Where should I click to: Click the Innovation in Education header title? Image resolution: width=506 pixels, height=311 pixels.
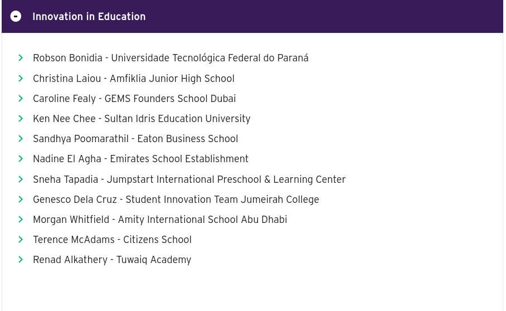click(x=89, y=17)
